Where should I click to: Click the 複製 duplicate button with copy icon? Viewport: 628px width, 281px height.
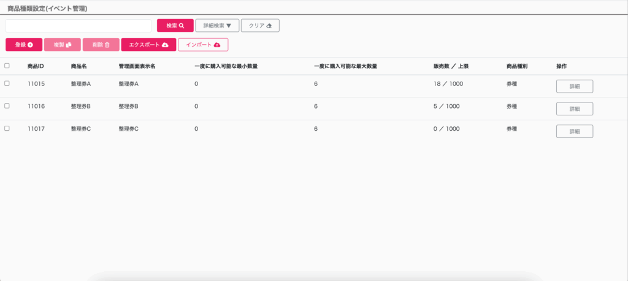pyautogui.click(x=62, y=45)
